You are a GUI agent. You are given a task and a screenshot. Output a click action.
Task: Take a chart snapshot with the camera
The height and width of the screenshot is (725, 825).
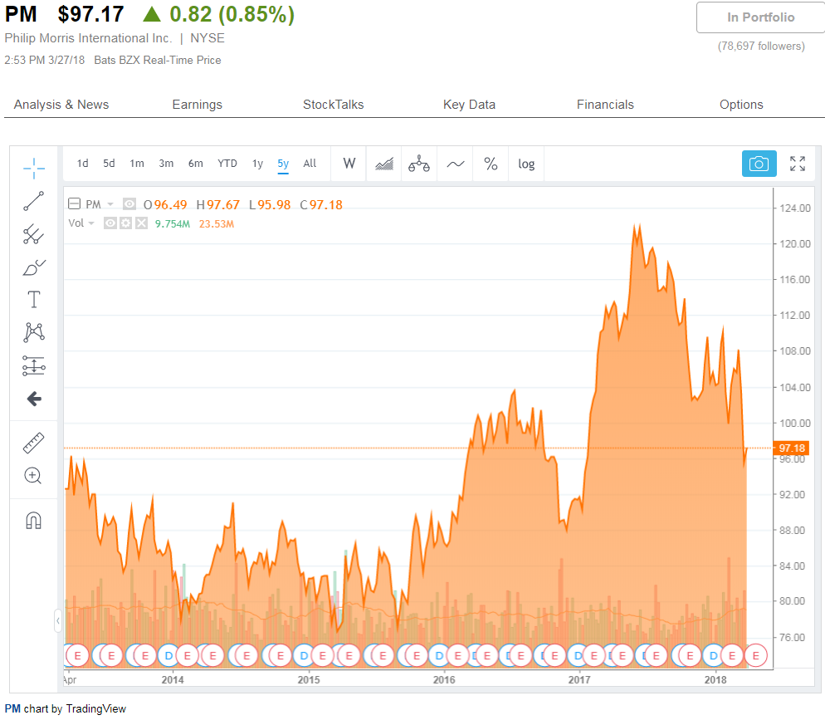[x=759, y=164]
